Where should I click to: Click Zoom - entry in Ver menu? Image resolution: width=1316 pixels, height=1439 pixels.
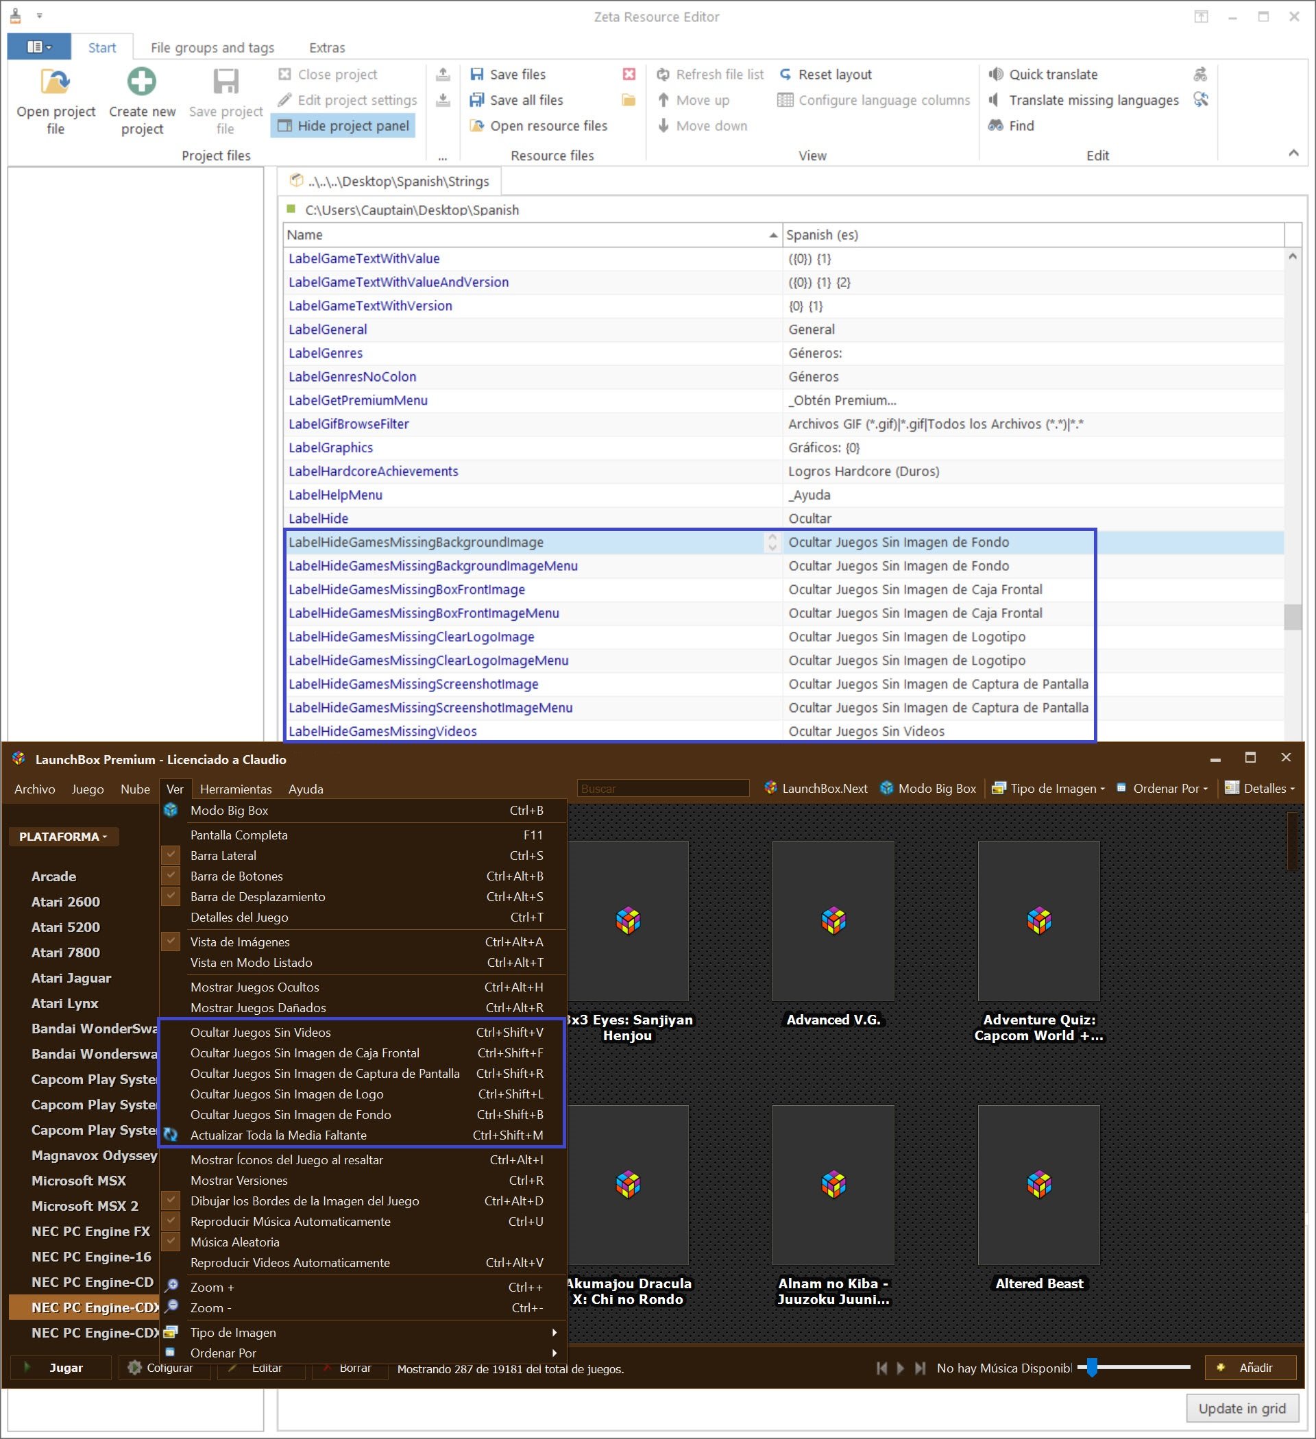click(x=363, y=1307)
